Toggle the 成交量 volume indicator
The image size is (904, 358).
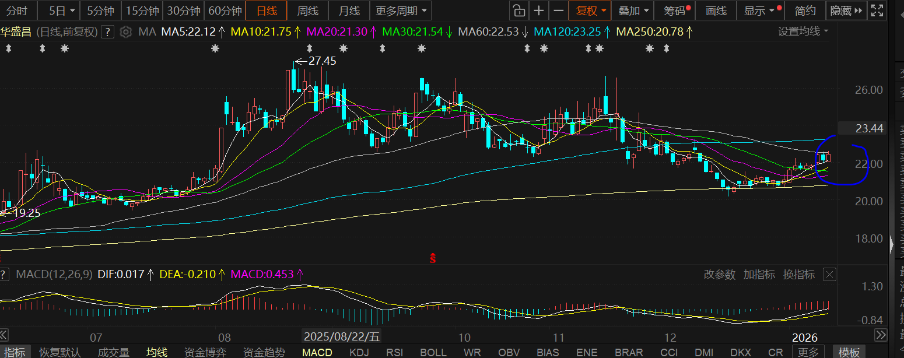pyautogui.click(x=113, y=352)
